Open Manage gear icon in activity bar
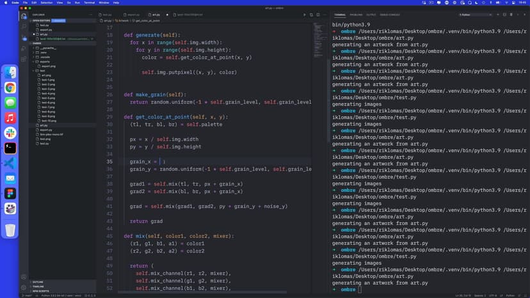 [x=24, y=287]
